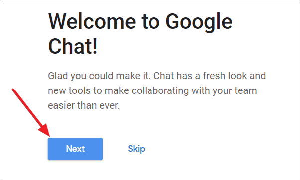Click the word 'Glad' starting the paragraph
Viewport: 300px width, 180px height.
(x=58, y=76)
